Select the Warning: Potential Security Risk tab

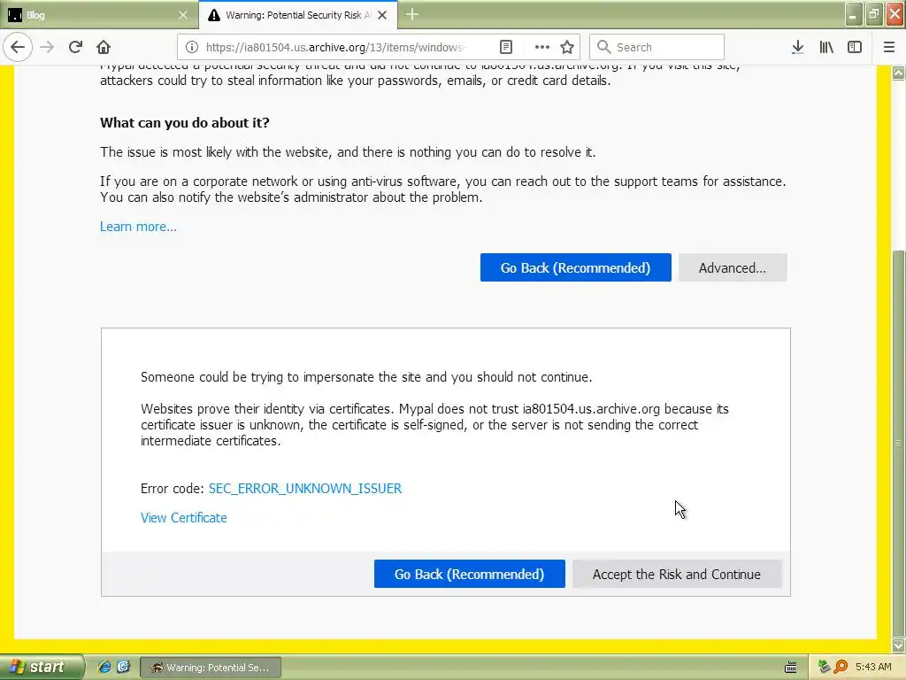click(x=297, y=15)
